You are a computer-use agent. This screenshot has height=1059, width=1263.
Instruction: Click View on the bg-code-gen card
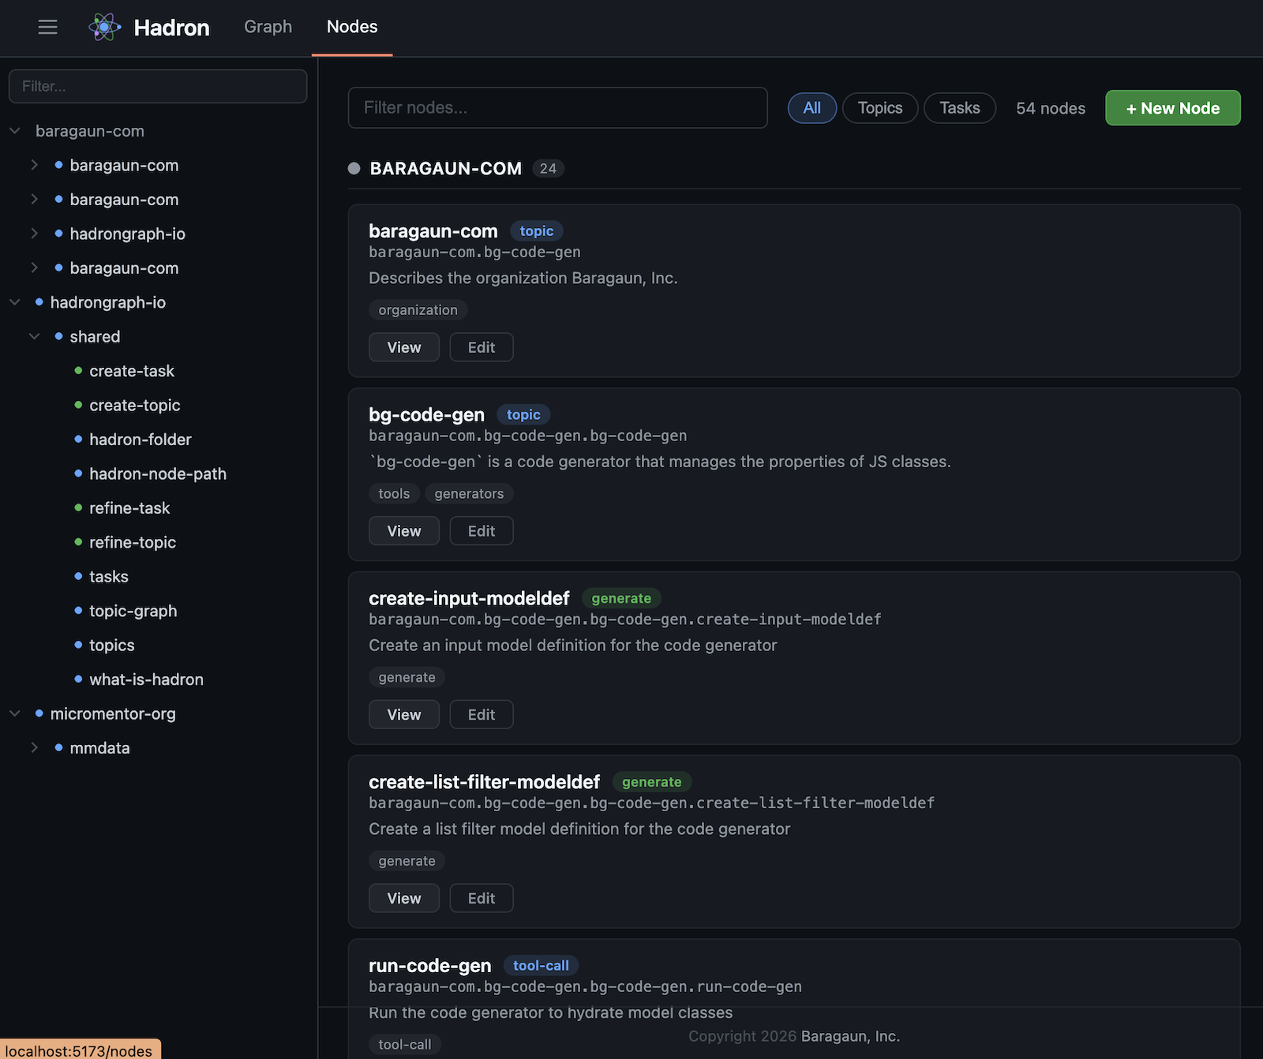(x=403, y=530)
